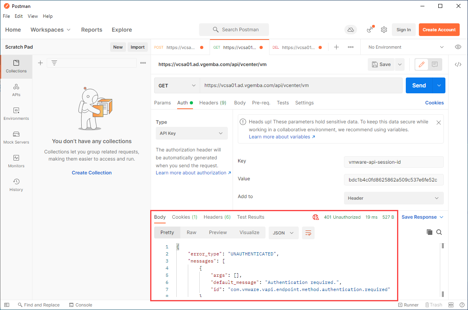468x310 pixels.
Task: Copy the response body with copy icon
Action: [429, 232]
